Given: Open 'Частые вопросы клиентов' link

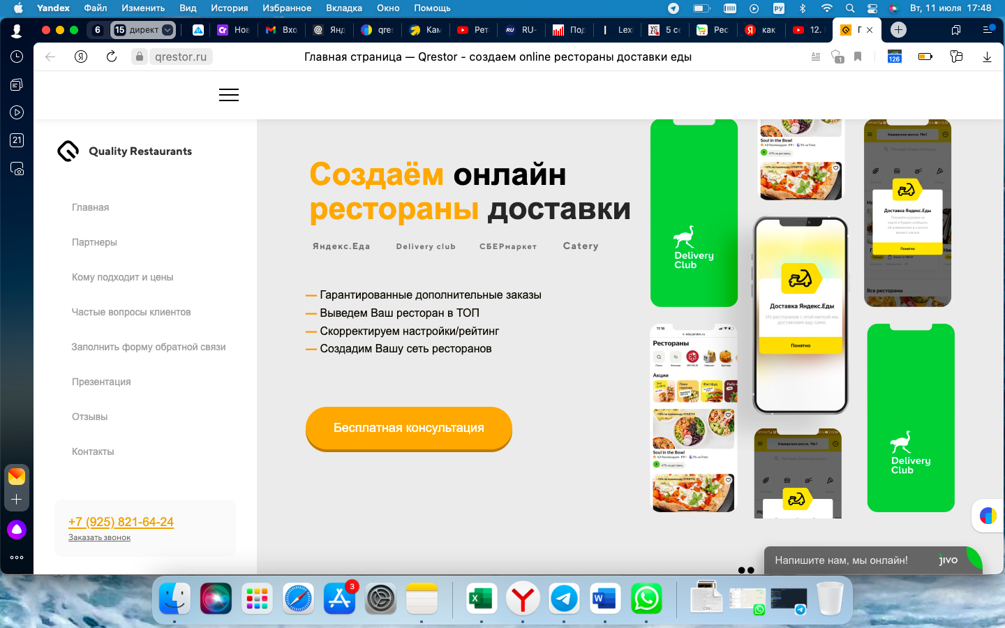Looking at the screenshot, I should coord(131,312).
